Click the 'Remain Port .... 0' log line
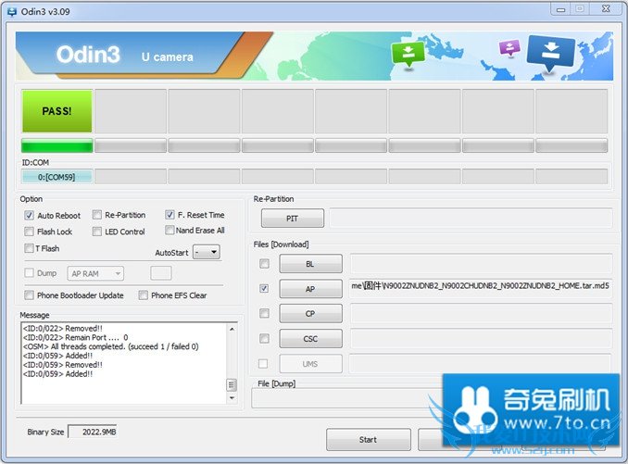This screenshot has height=464, width=628. (x=75, y=337)
